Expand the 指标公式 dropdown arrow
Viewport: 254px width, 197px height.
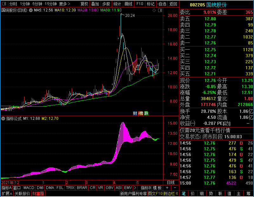3,119
